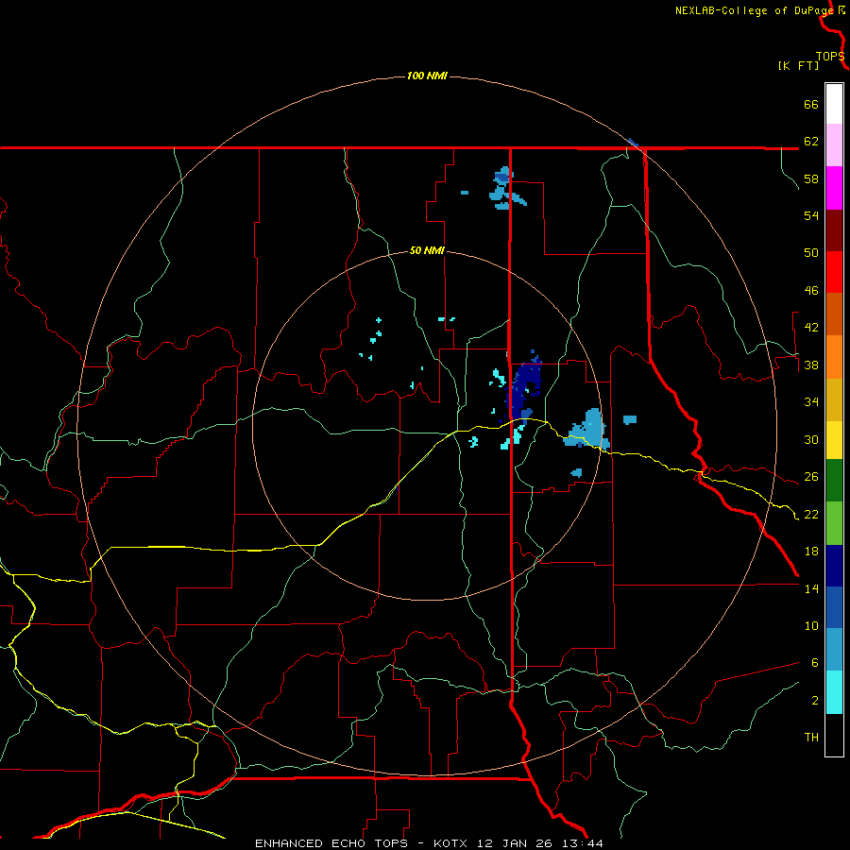This screenshot has height=850, width=850.
Task: Click the dark orange 46 kft legend swatch
Action: [x=834, y=314]
